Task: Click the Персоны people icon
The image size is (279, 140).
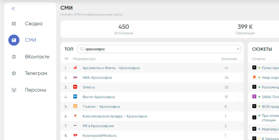Action: point(14,90)
